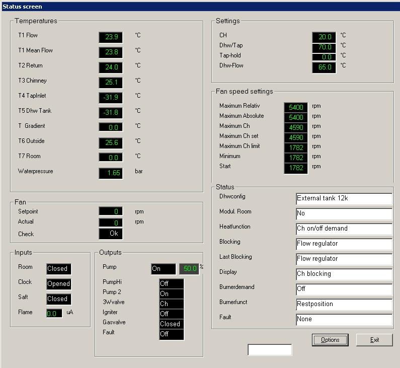Select the Waterpressure reading field
400x368 pixels.
pos(111,173)
